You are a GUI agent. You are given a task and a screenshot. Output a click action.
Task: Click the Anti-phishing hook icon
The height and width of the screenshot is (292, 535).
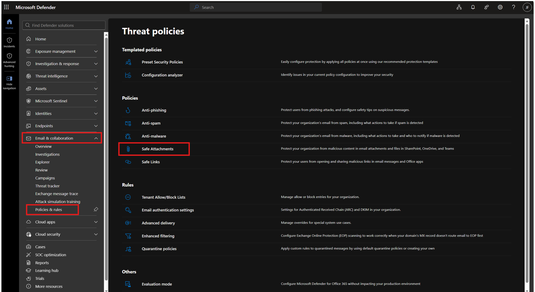click(128, 110)
